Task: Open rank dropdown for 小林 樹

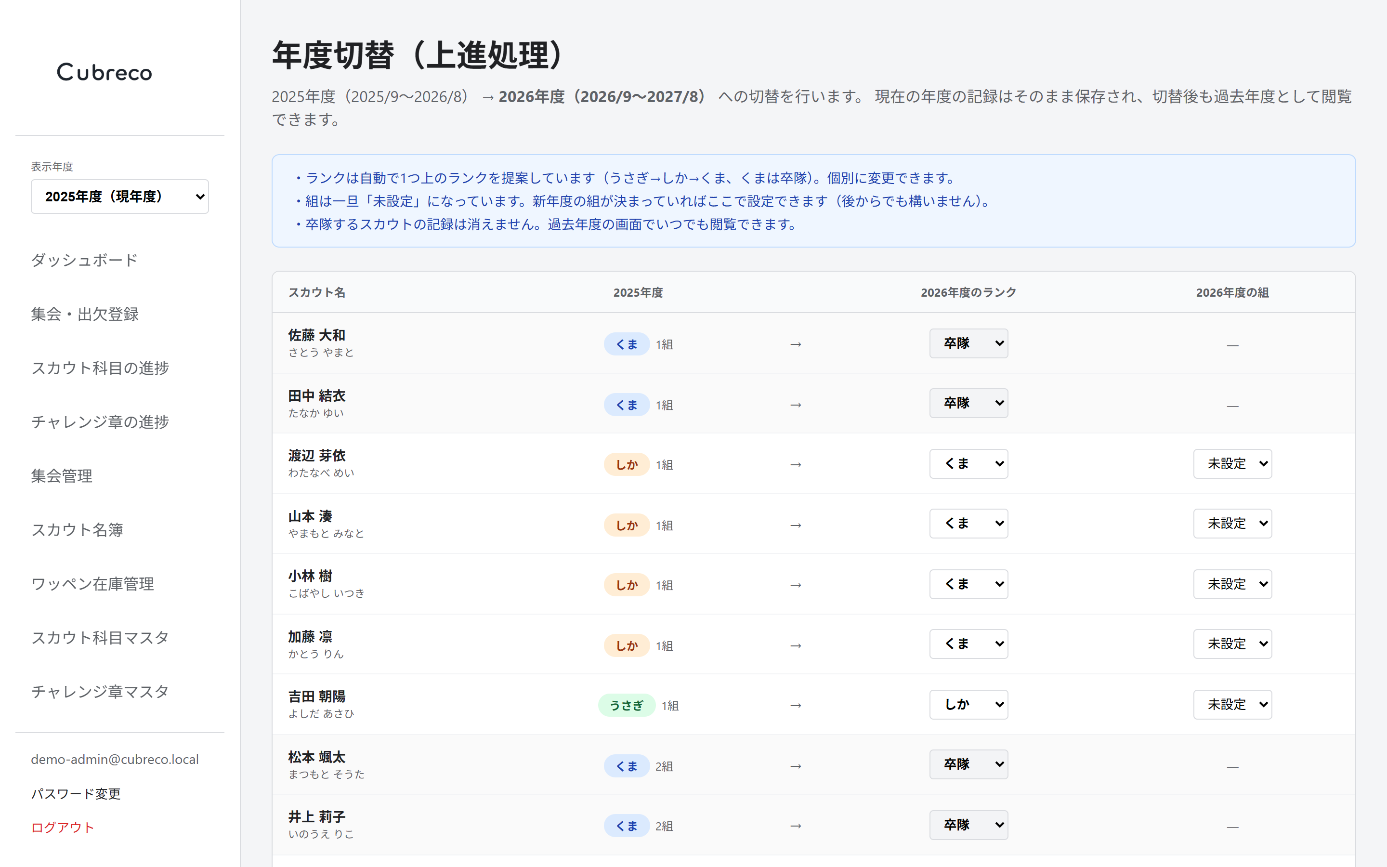Action: (968, 584)
